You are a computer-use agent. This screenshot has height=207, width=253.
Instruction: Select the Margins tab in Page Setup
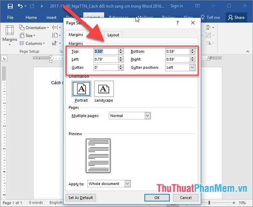click(76, 35)
